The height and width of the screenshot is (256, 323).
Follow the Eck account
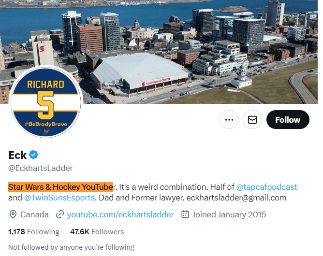[288, 120]
